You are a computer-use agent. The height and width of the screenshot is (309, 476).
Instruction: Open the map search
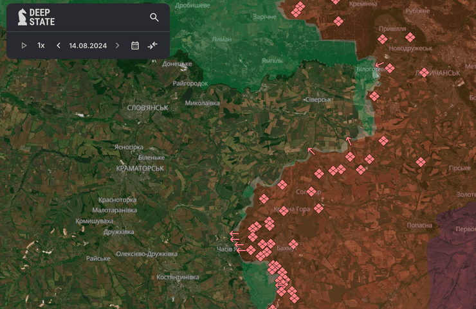click(x=154, y=17)
